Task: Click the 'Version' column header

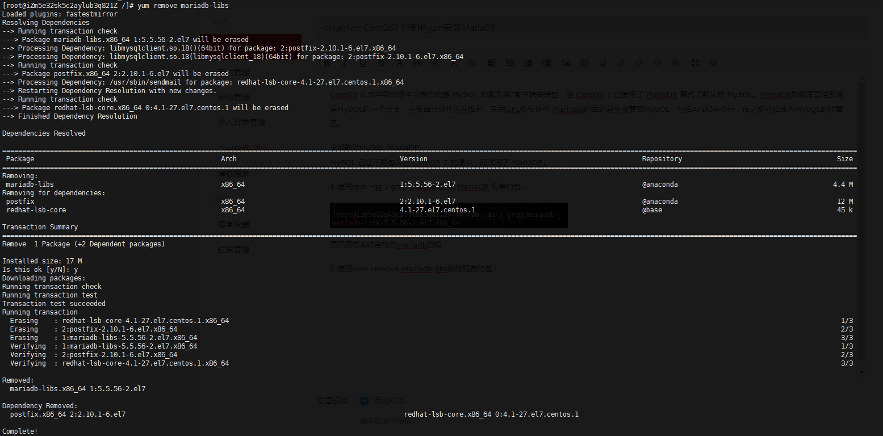Action: 413,159
